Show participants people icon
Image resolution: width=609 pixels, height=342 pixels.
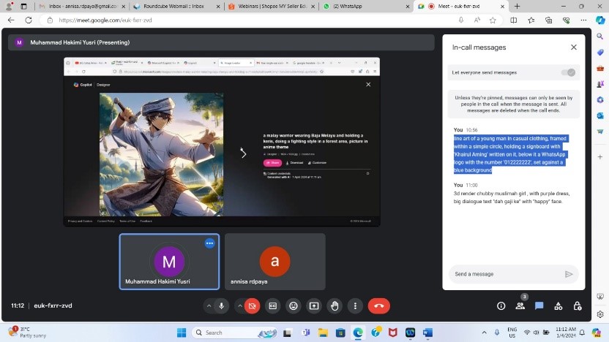point(520,306)
